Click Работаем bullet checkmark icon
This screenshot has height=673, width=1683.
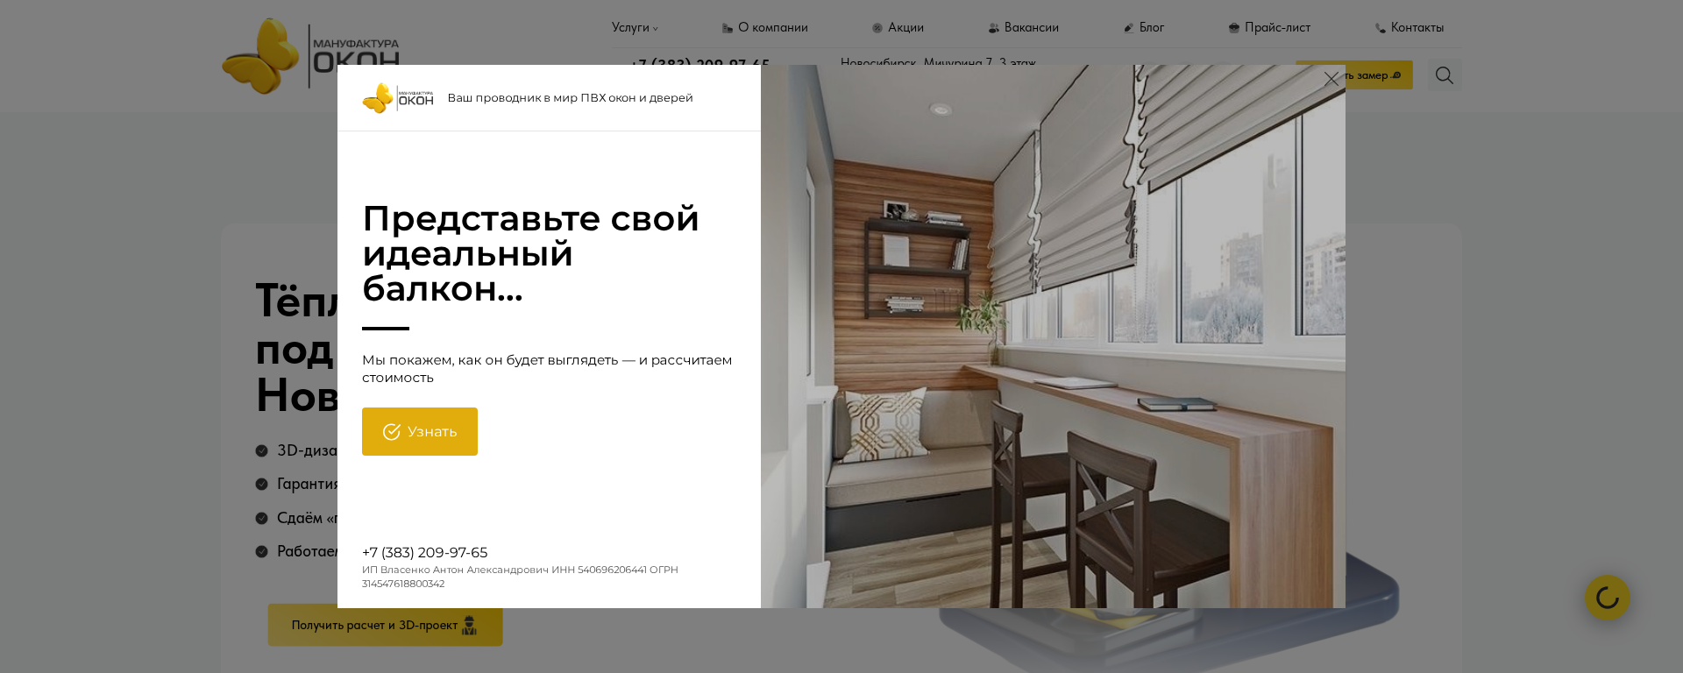(x=261, y=551)
